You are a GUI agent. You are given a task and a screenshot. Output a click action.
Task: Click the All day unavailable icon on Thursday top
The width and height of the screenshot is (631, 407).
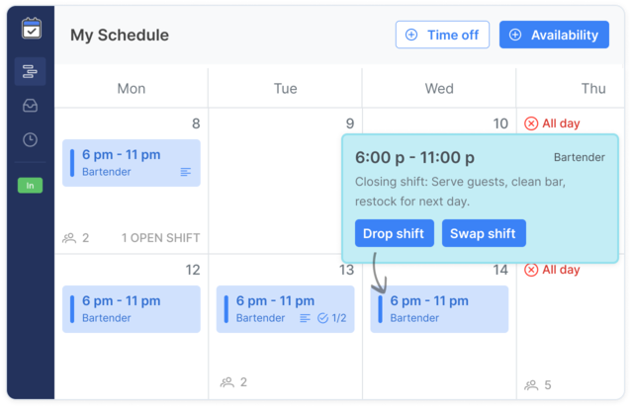531,123
